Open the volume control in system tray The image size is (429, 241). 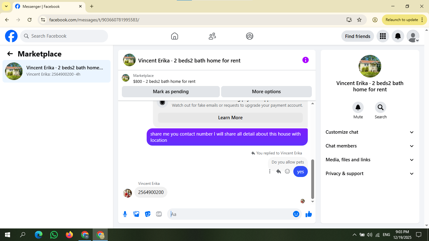[370, 235]
